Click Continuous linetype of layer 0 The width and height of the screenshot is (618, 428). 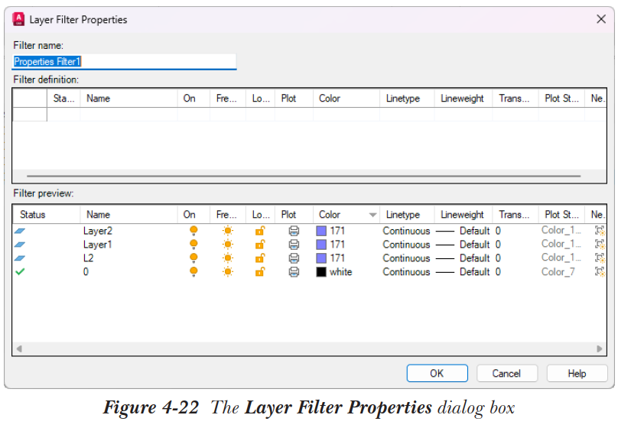406,271
